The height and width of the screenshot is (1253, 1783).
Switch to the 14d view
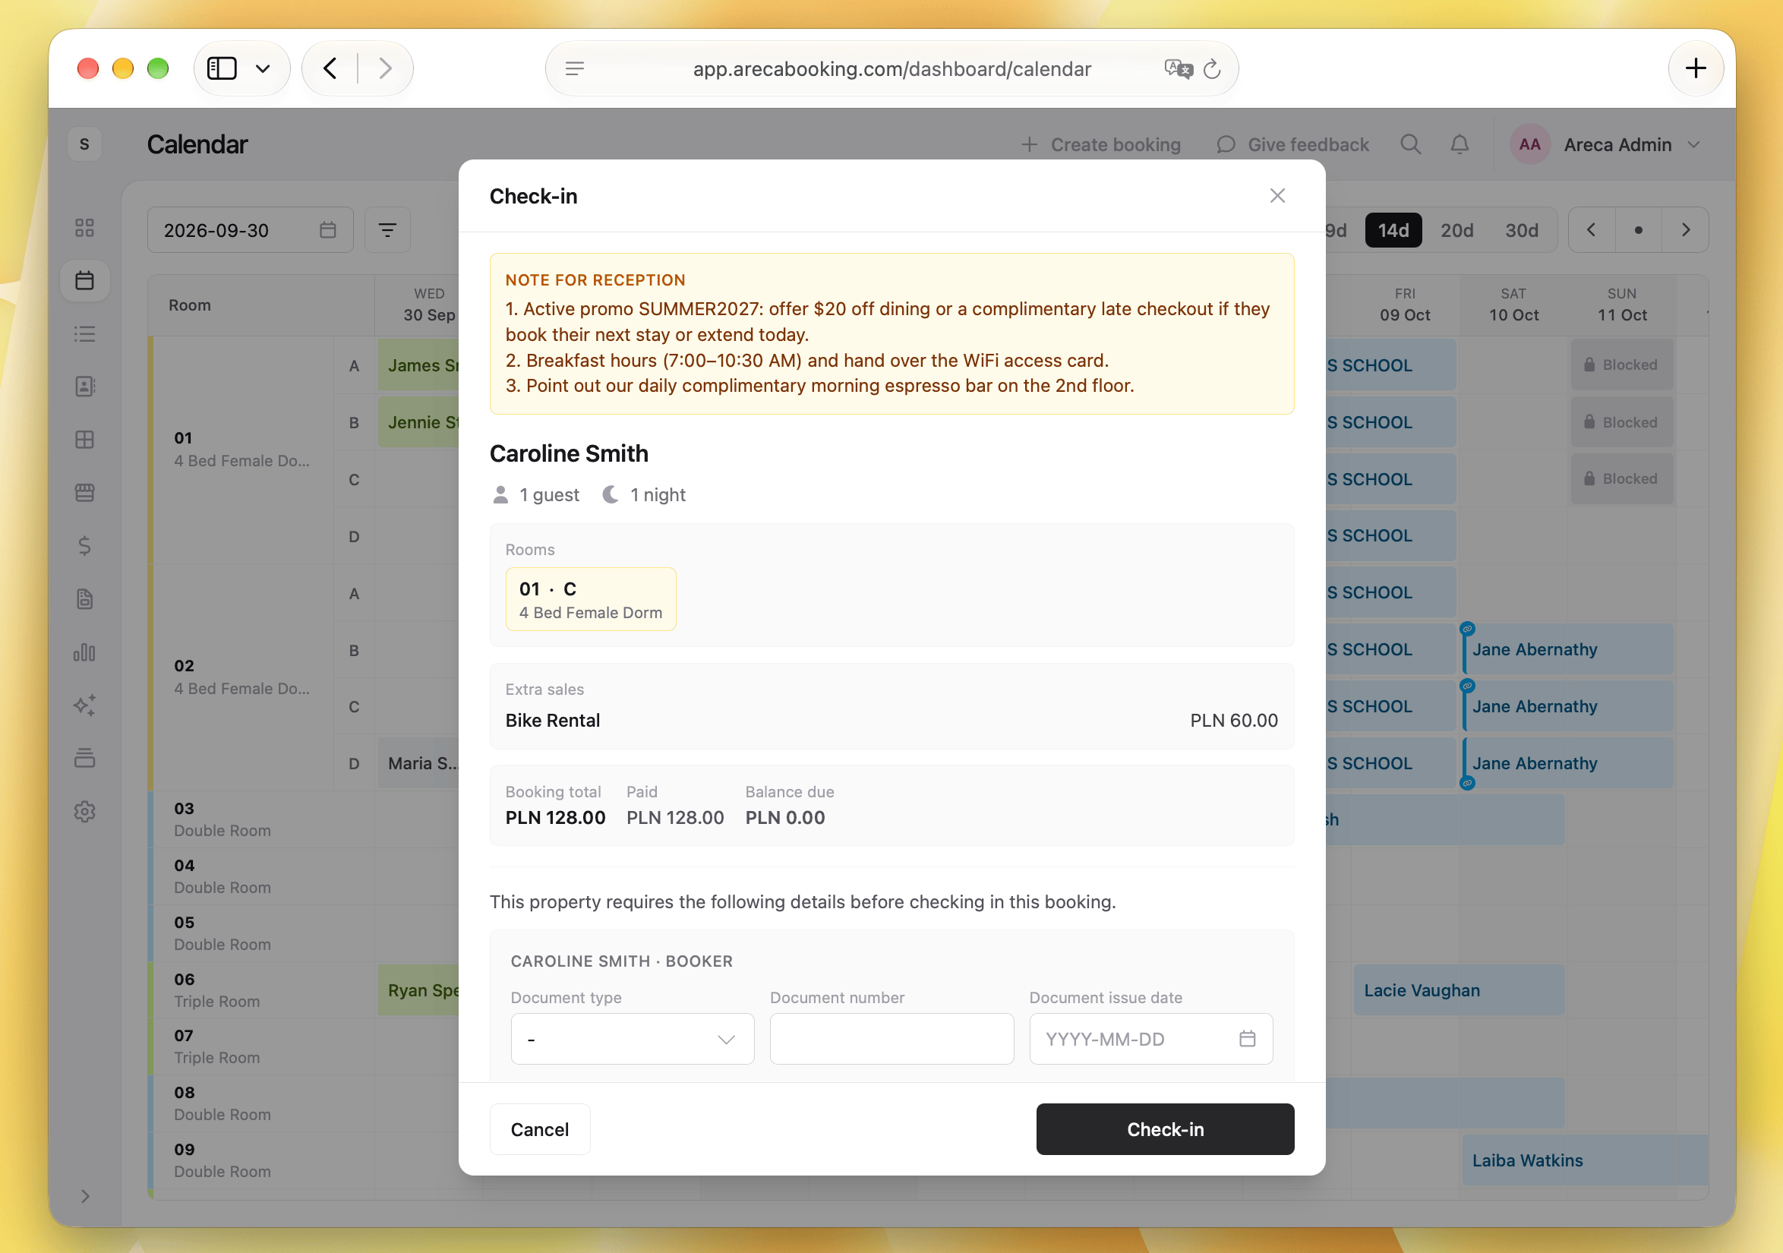coord(1393,230)
